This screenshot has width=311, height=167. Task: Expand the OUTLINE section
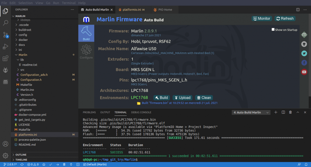(45, 155)
